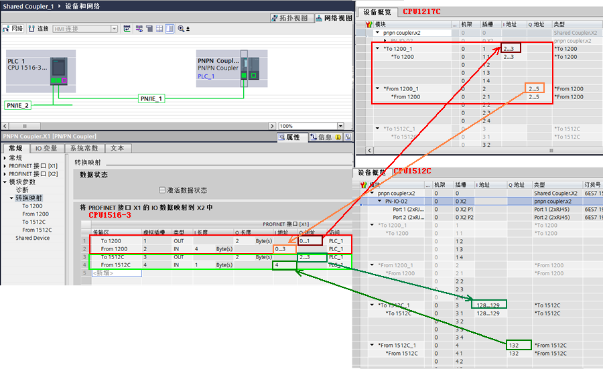The image size is (603, 371).
Task: Select From 1200 in properties tree
Action: (36, 214)
